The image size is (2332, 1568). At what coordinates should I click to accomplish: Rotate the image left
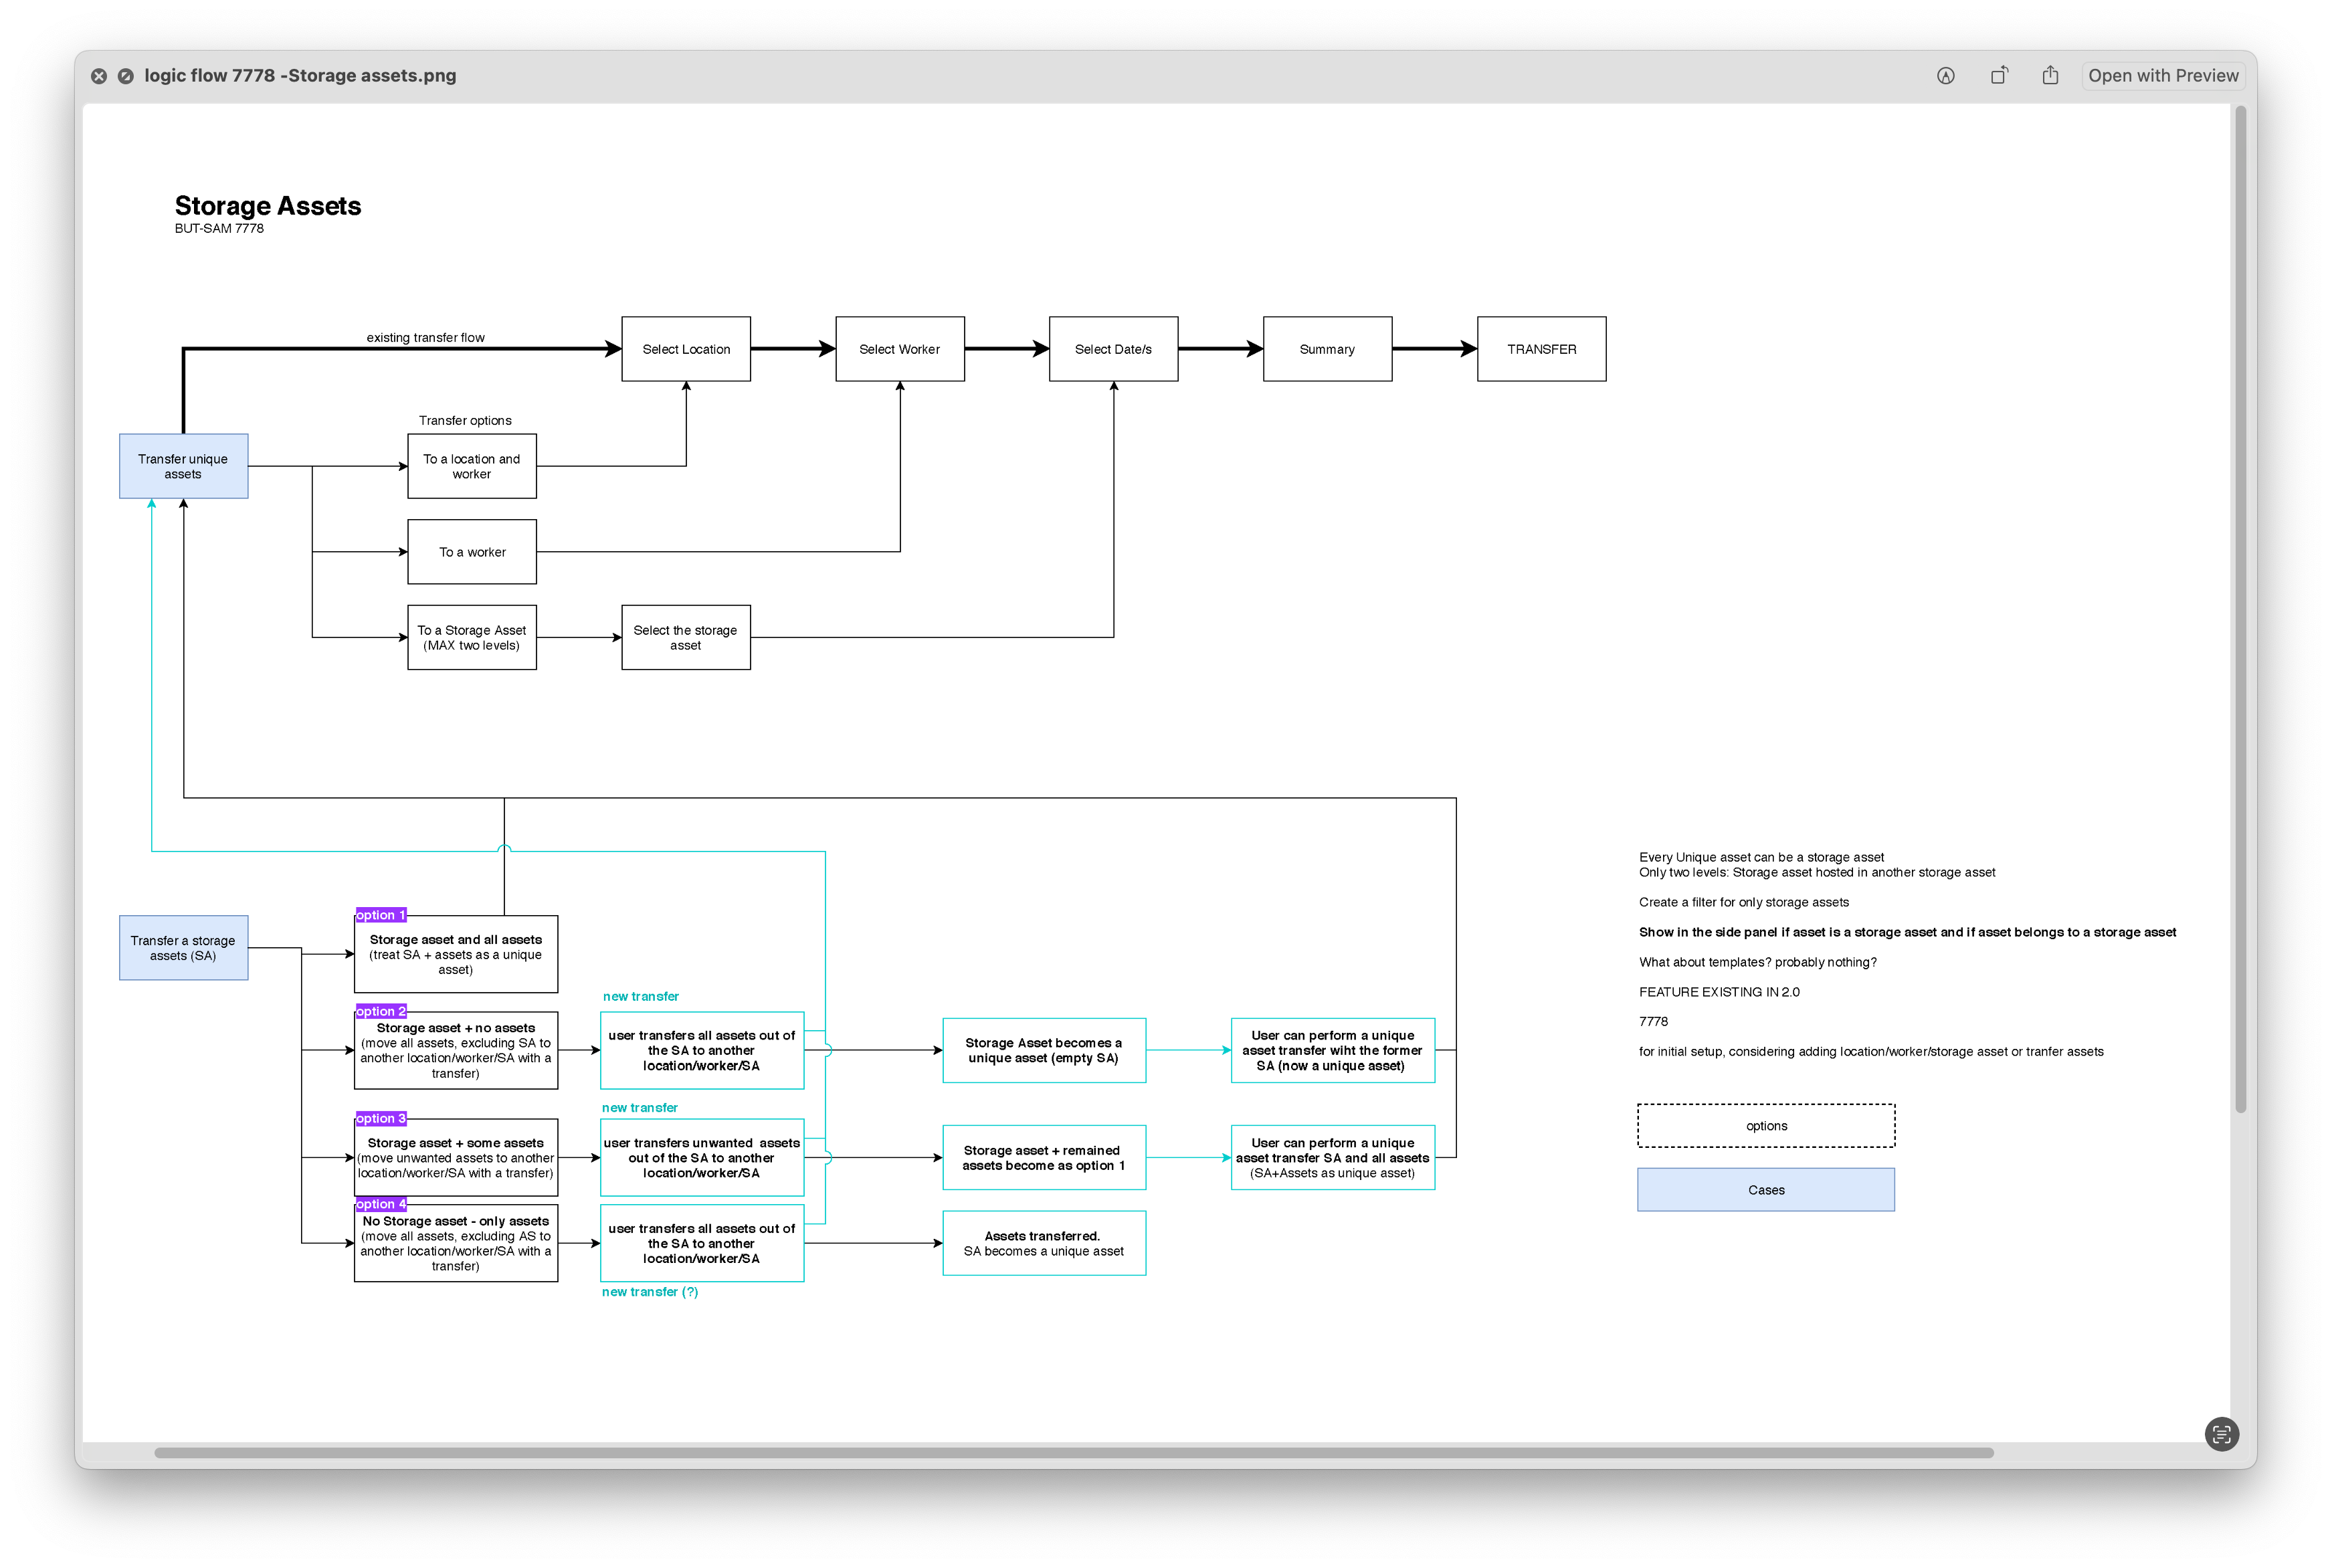1998,76
